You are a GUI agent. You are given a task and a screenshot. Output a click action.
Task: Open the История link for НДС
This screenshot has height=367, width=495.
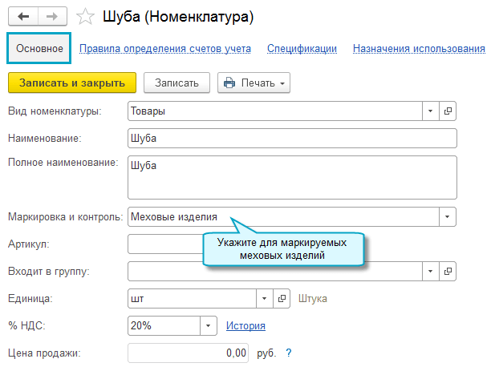(245, 325)
